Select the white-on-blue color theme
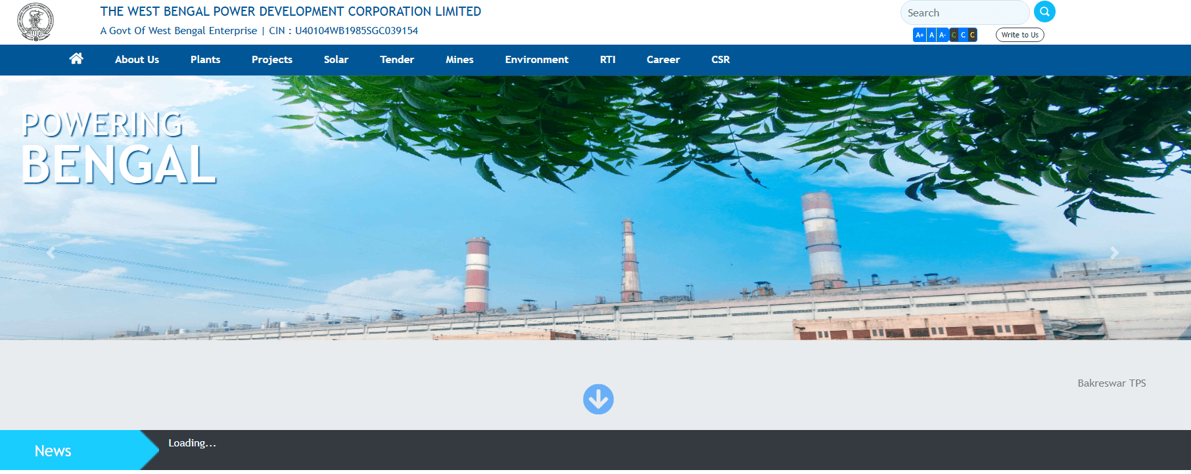Image resolution: width=1191 pixels, height=474 pixels. pyautogui.click(x=963, y=35)
